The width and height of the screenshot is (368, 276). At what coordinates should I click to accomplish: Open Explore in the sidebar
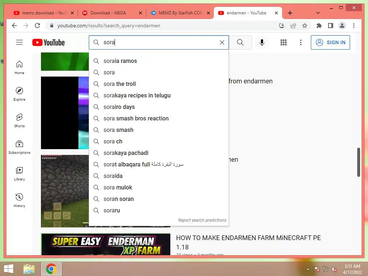19,94
